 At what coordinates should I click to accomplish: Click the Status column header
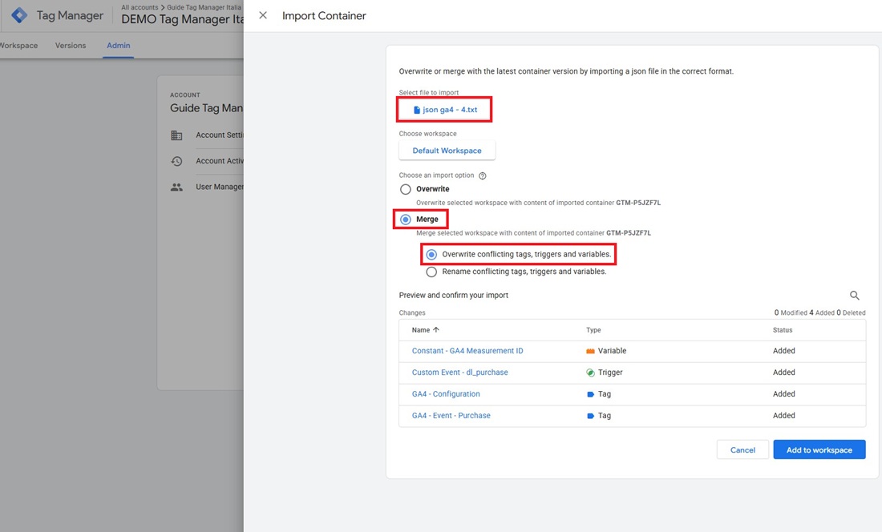(x=782, y=330)
